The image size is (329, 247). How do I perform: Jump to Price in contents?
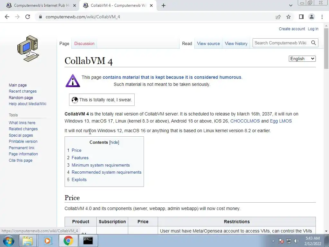click(76, 151)
